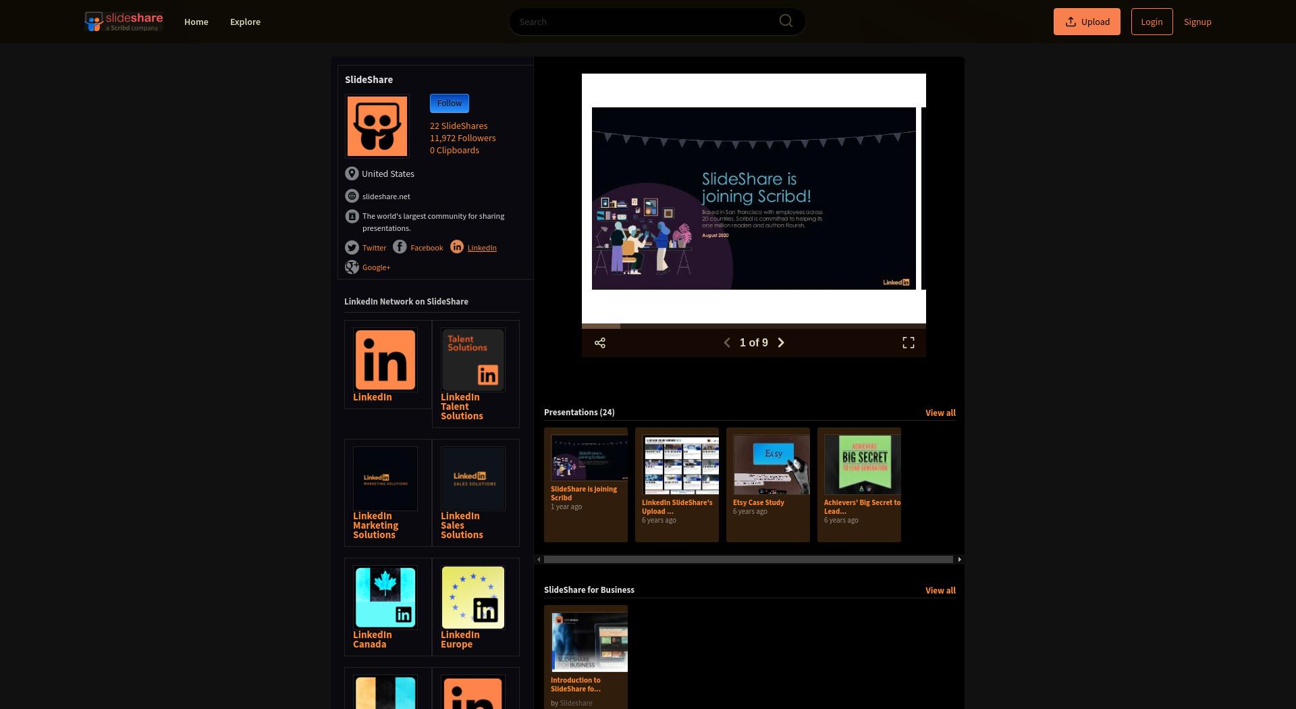Open 'LinkedIn Europe' title link
Viewport: 1296px width, 709px height.
pos(460,639)
